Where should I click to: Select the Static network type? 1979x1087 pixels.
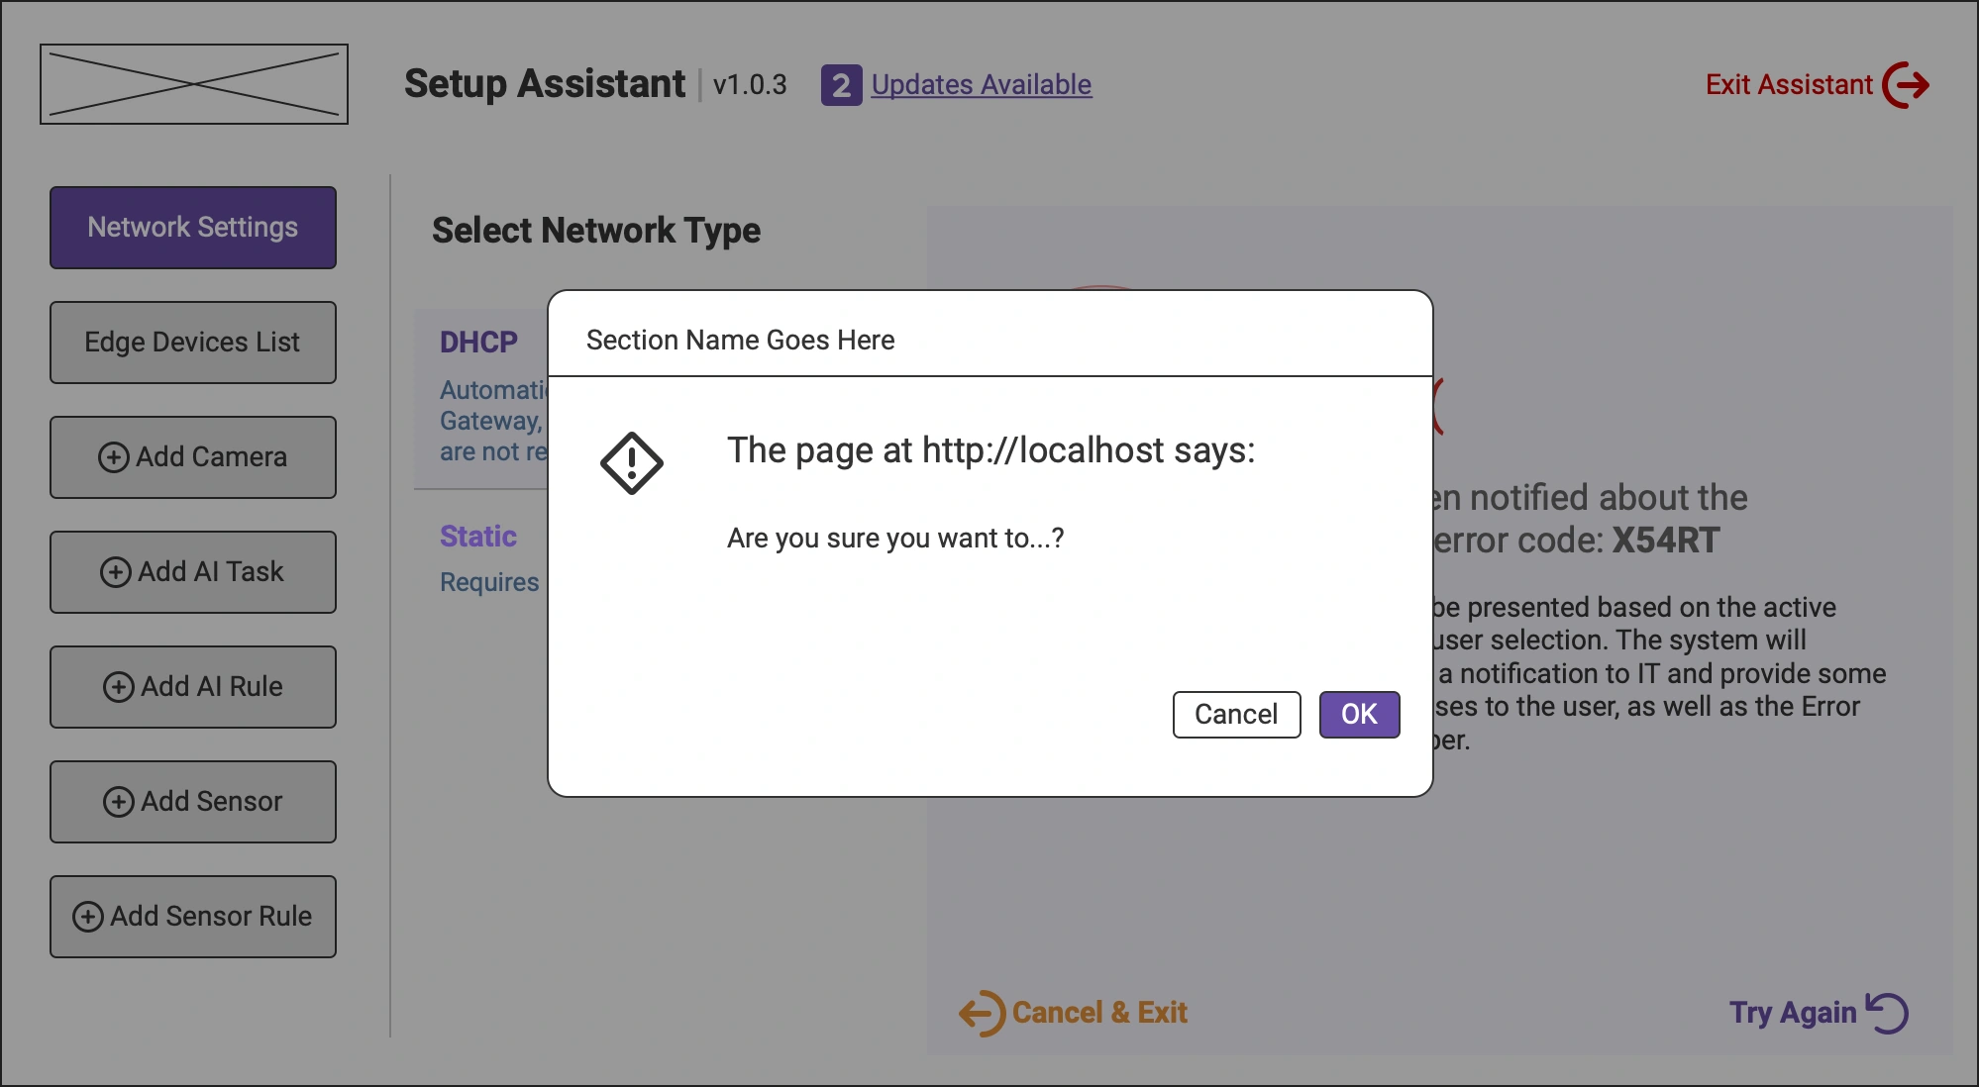point(478,536)
